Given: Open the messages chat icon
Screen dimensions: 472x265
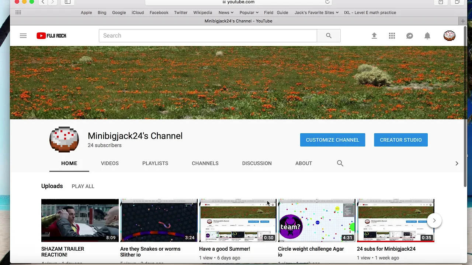Looking at the screenshot, I should click(410, 36).
